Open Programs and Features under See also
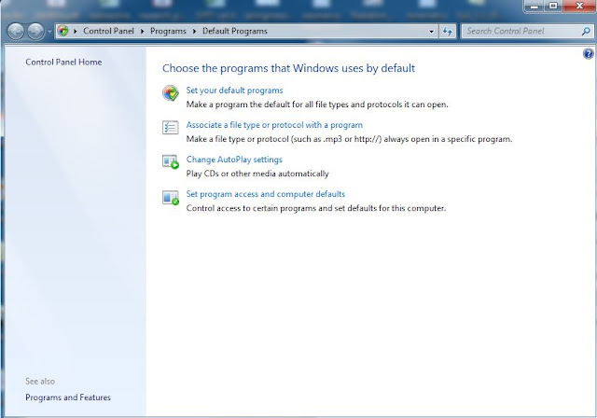Image resolution: width=597 pixels, height=418 pixels. [68, 397]
